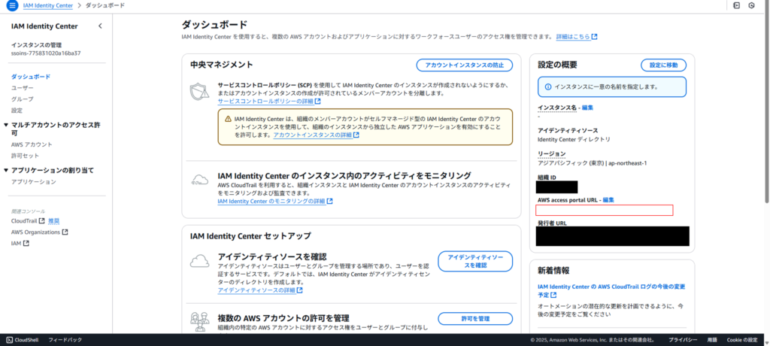770x346 pixels.
Task: Click the 推奨 label beside CloudTrail
Action: pos(53,220)
